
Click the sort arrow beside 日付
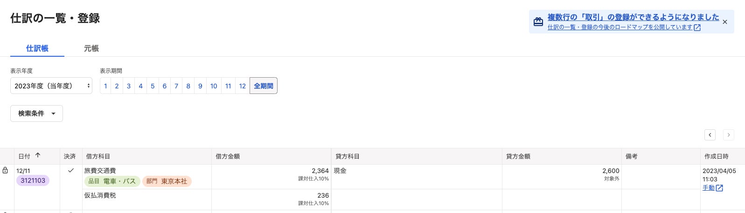point(38,156)
